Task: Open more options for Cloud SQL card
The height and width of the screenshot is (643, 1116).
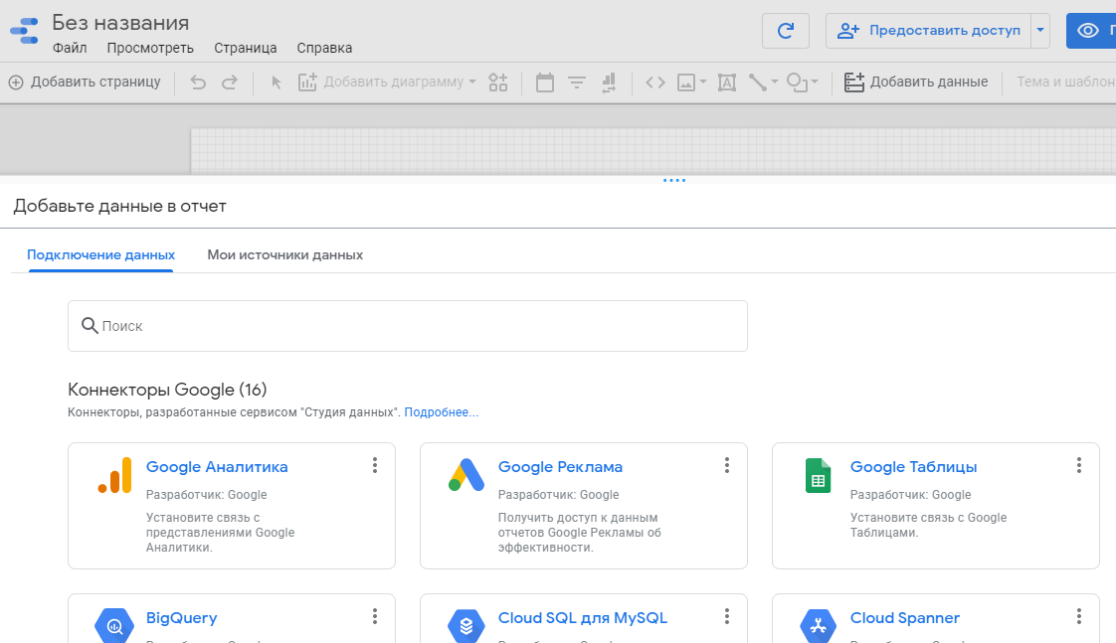Action: (x=727, y=616)
